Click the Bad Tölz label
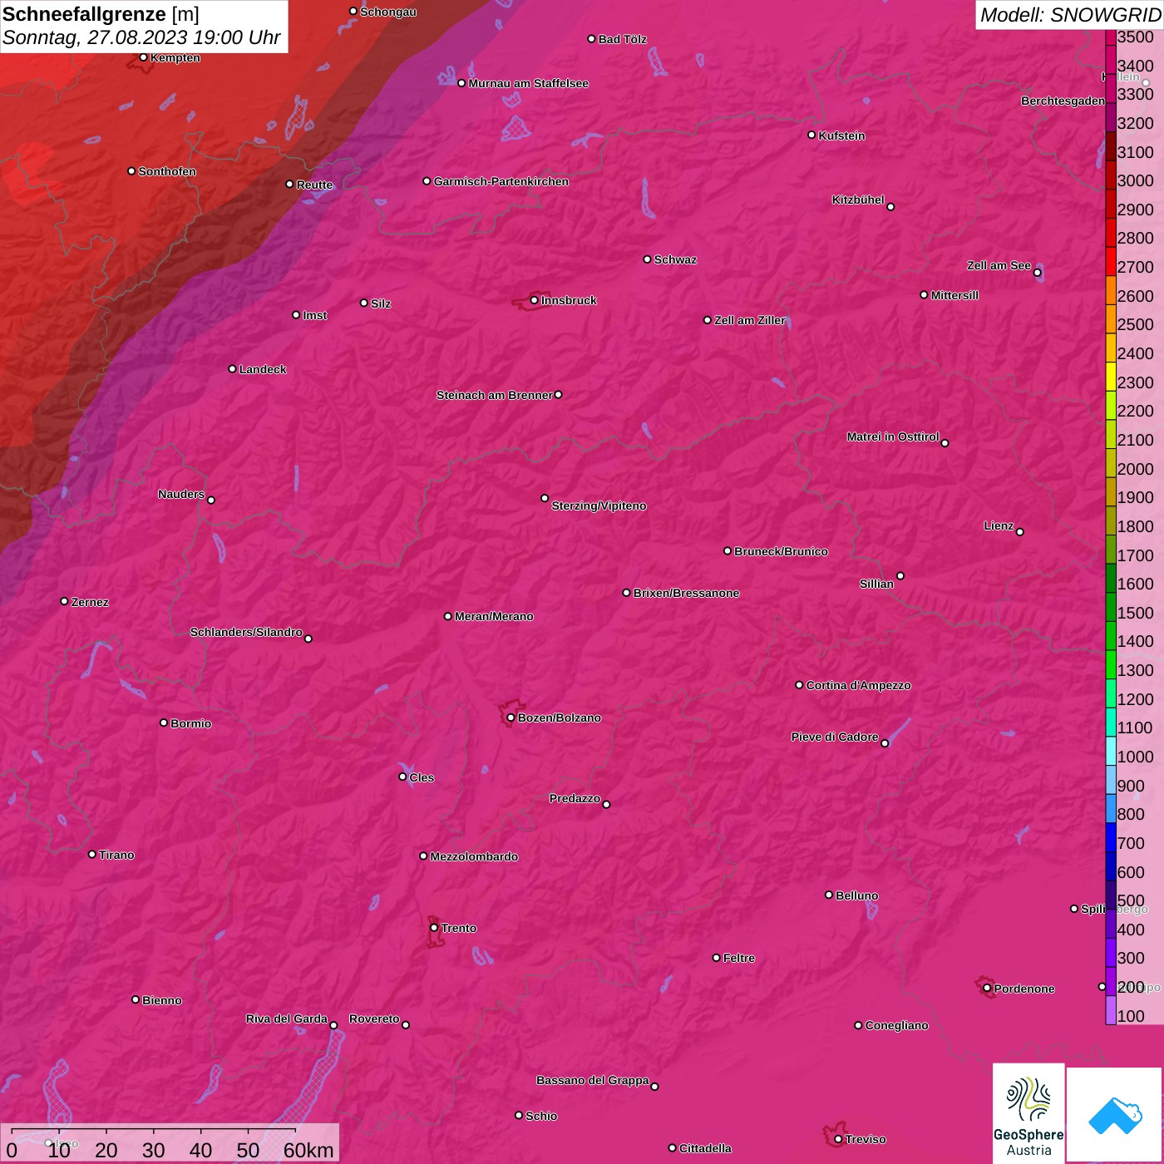The height and width of the screenshot is (1164, 1164). click(622, 39)
